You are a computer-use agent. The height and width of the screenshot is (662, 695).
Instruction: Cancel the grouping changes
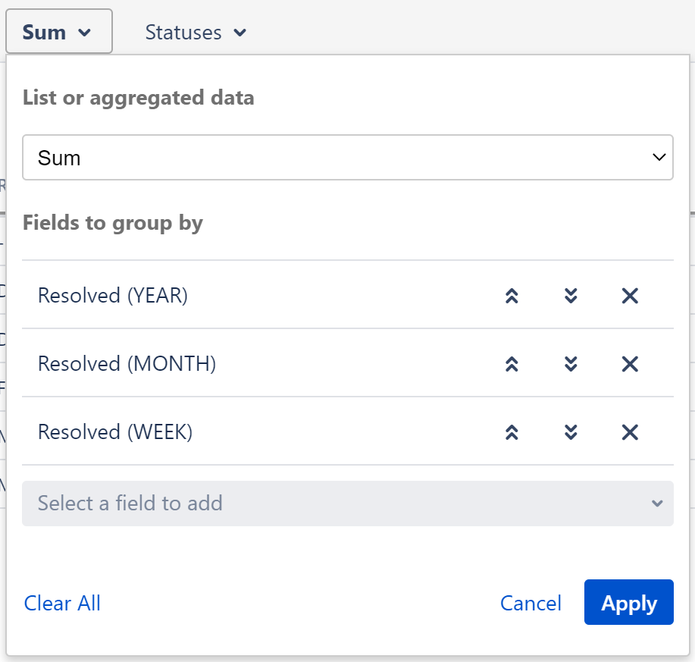[x=531, y=603]
